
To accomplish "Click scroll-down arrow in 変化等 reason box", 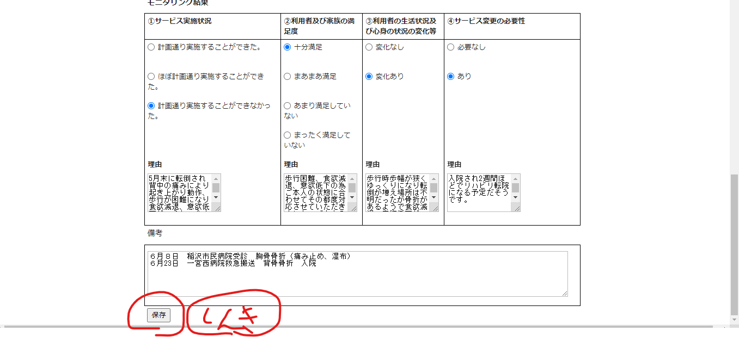I will [434, 197].
